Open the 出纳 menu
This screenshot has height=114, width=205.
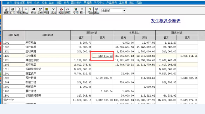51,2
